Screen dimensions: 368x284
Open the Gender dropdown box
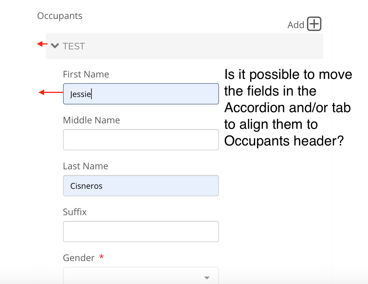coord(141,276)
